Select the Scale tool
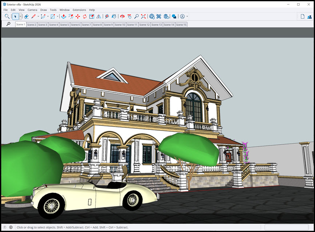 [92, 16]
